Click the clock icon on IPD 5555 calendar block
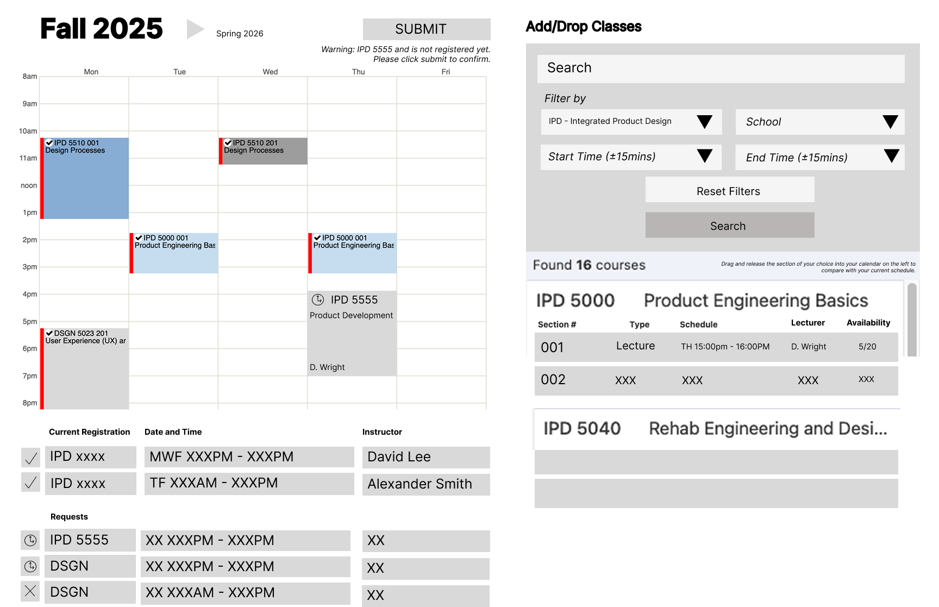 (x=318, y=299)
